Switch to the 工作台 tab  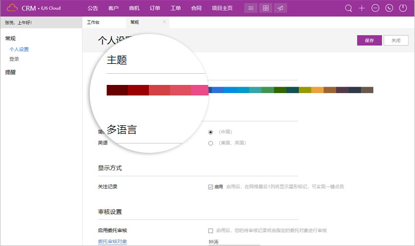(94, 22)
